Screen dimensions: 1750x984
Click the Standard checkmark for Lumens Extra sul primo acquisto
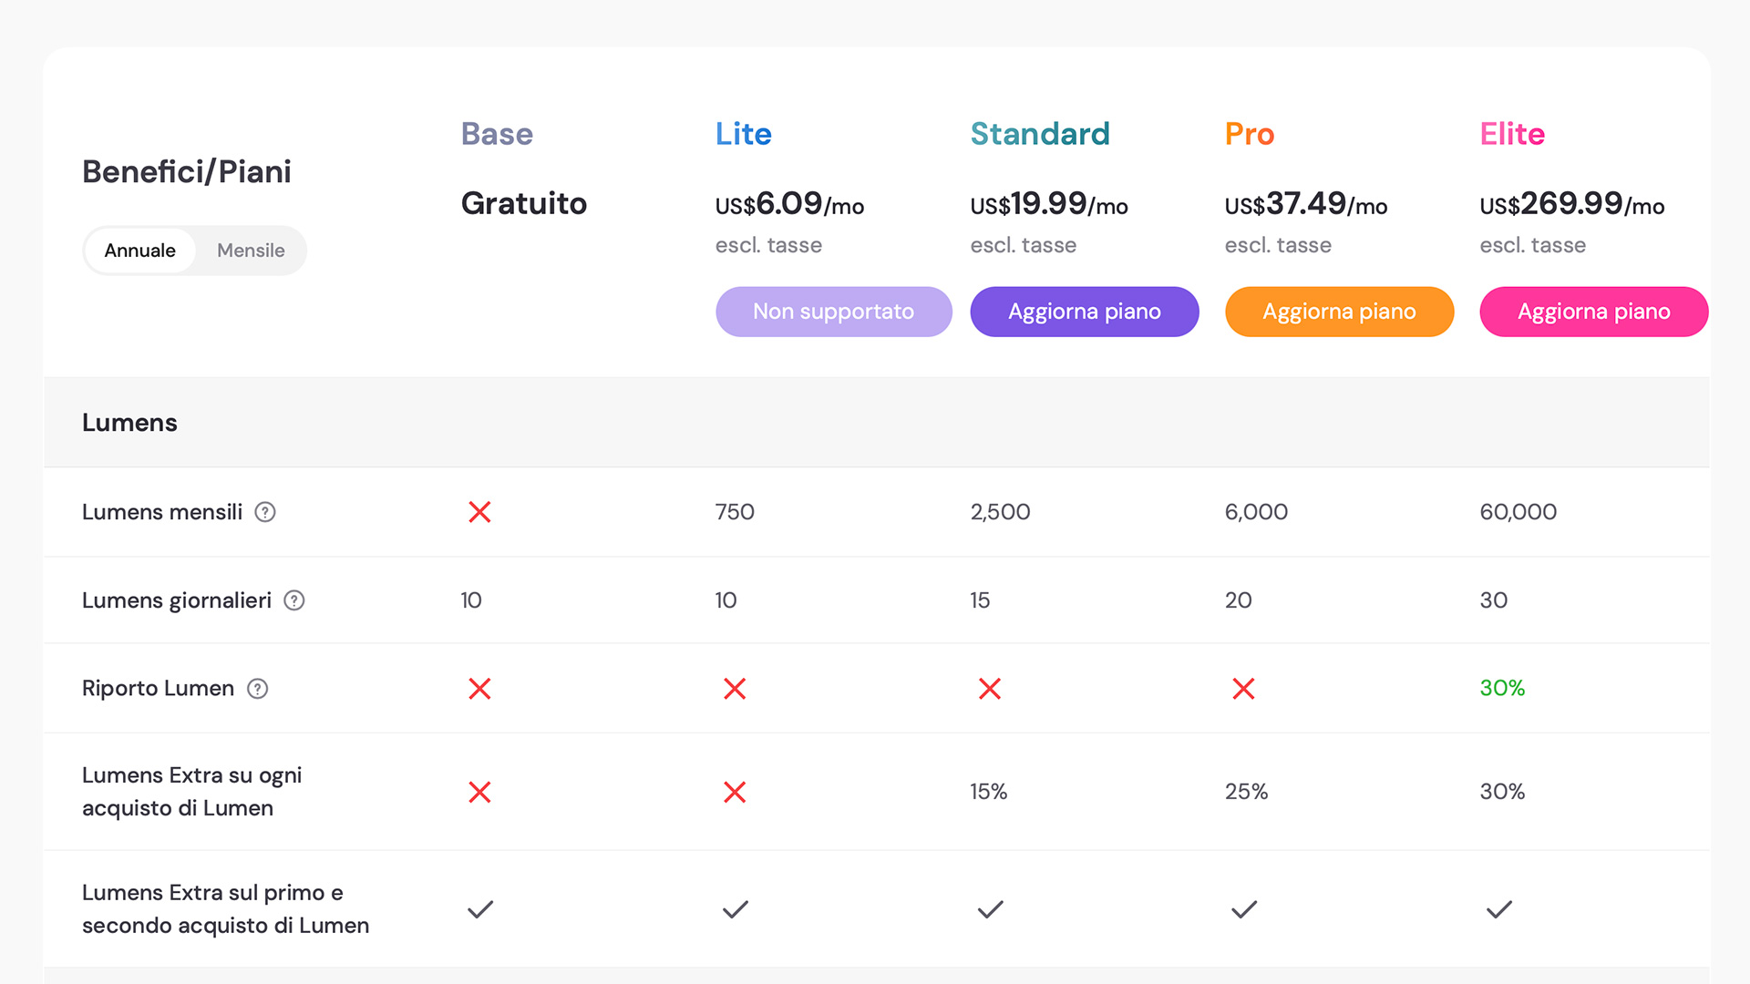991,909
